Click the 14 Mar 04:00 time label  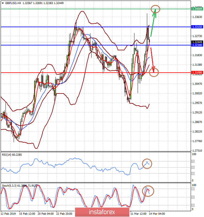click(x=157, y=214)
